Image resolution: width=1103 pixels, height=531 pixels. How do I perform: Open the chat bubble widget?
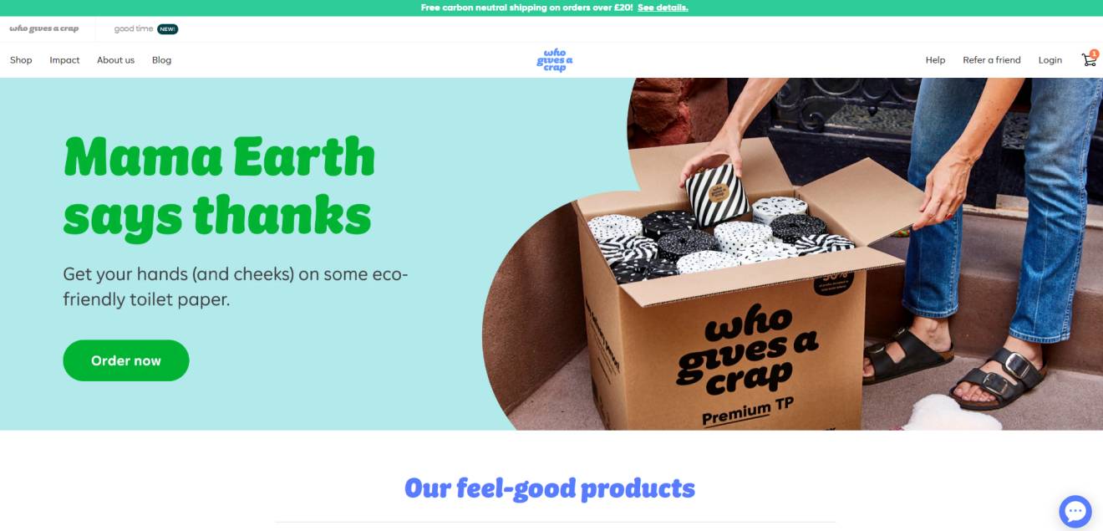(x=1075, y=512)
